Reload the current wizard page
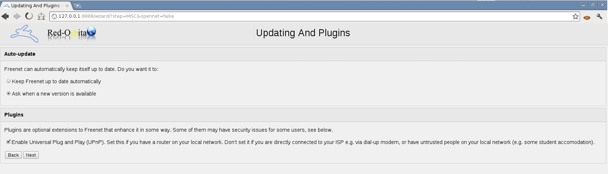608x174 pixels. [x=29, y=16]
